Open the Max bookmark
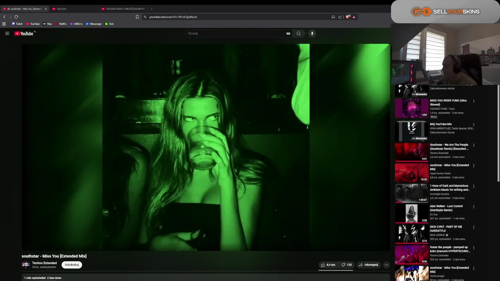 coord(47,24)
